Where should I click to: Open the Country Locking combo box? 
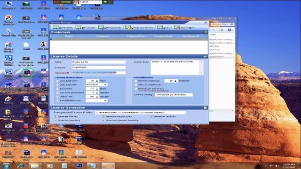[174, 95]
